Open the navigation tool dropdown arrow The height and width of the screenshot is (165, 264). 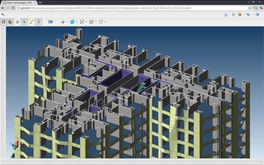(x=67, y=22)
